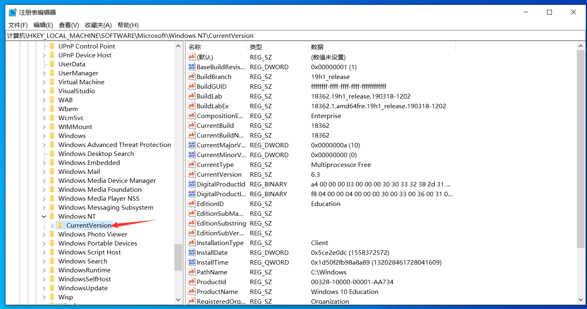Click the Windows Photo Viewer folder icon

pyautogui.click(x=52, y=234)
